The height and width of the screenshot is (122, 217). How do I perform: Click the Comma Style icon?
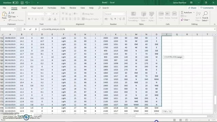point(115,19)
